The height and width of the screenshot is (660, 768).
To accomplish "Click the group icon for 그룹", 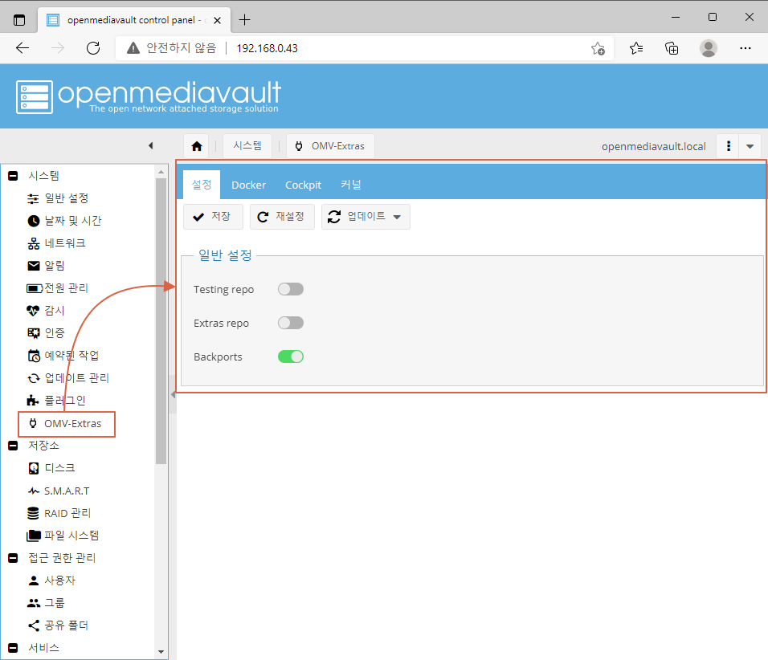I will pos(33,603).
